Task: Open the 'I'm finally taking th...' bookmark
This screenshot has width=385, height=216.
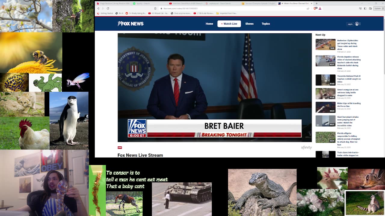Action: [135, 13]
